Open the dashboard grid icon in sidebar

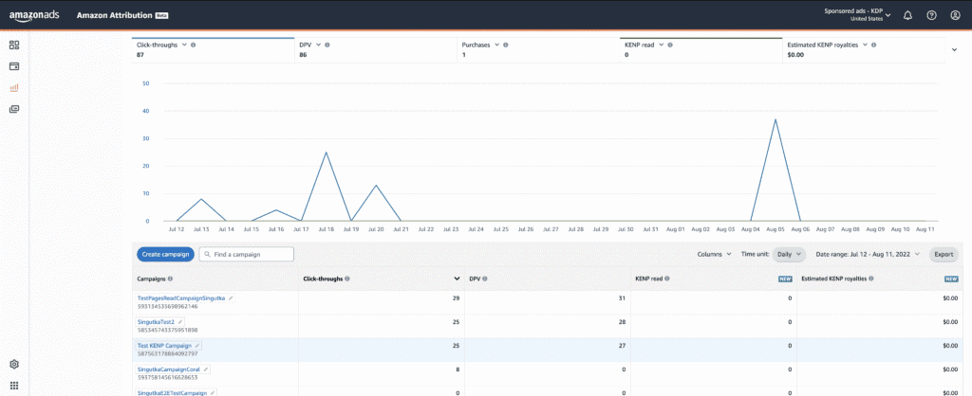point(14,45)
